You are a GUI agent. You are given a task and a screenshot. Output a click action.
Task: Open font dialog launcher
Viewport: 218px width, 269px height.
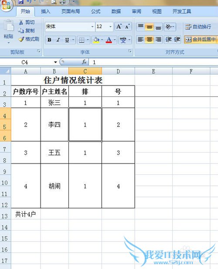(130, 51)
